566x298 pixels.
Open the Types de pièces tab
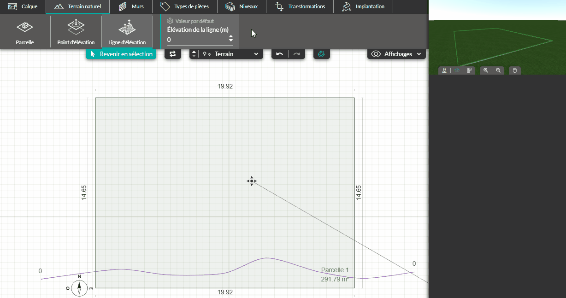184,6
